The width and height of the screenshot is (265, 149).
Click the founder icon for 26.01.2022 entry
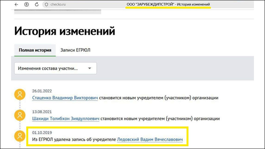point(20,95)
